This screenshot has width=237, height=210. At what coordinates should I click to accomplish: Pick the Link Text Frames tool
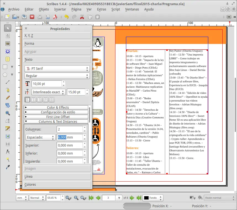8,136
